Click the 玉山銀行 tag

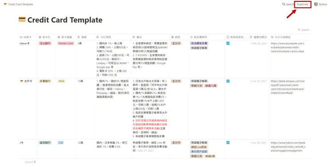pyautogui.click(x=45, y=43)
